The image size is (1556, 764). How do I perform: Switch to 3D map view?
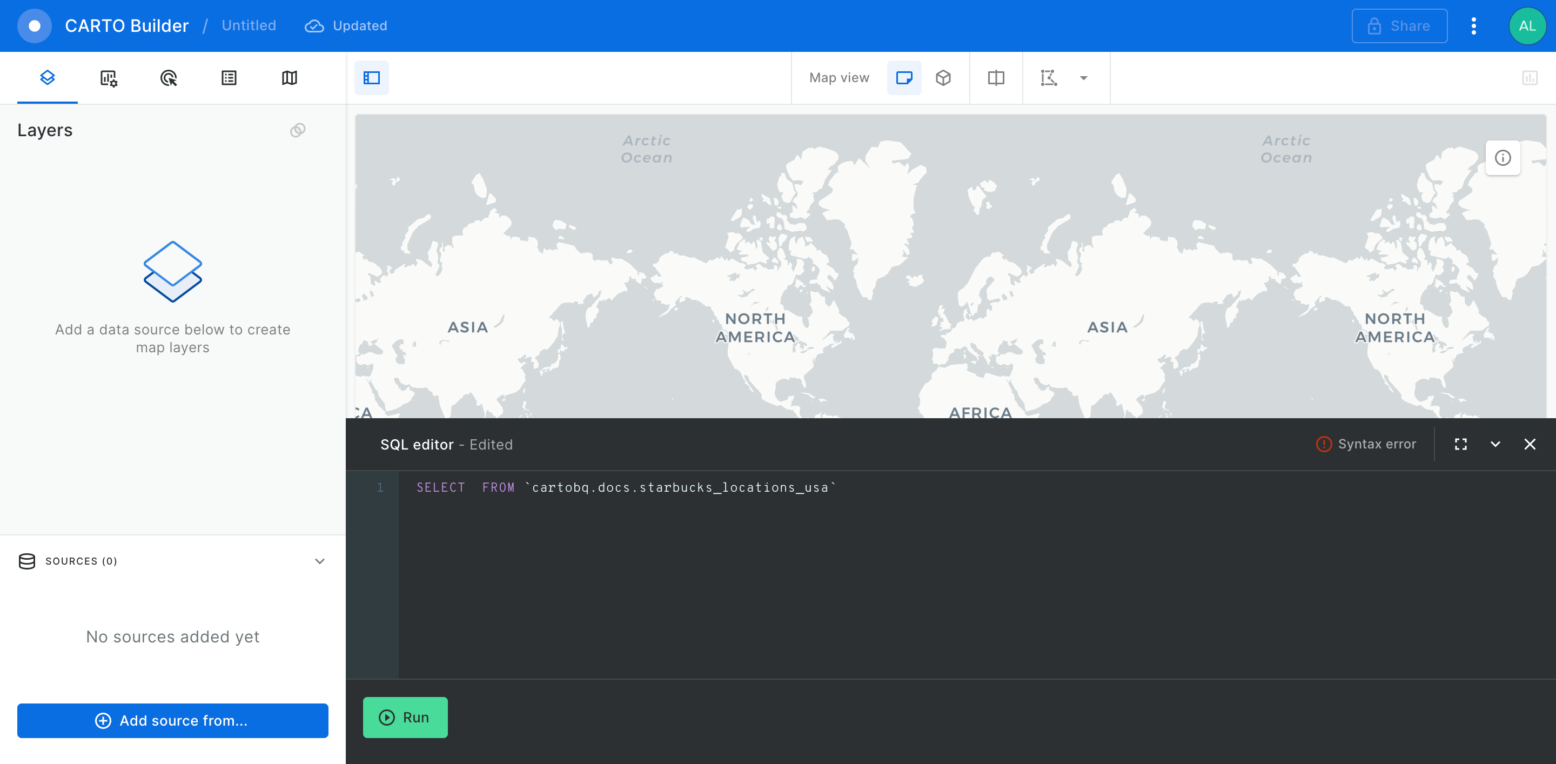(943, 78)
